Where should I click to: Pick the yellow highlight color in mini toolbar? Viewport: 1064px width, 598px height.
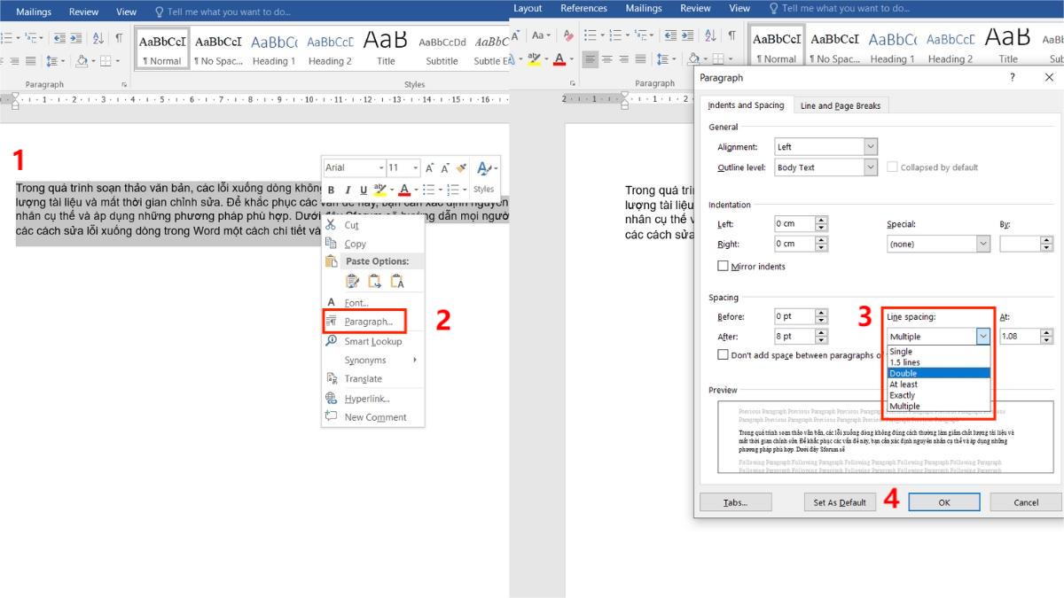point(380,190)
